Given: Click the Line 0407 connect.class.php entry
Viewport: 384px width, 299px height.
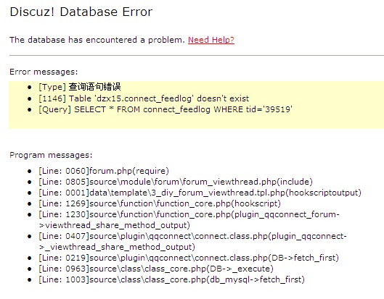Looking at the screenshot, I should [x=193, y=241].
